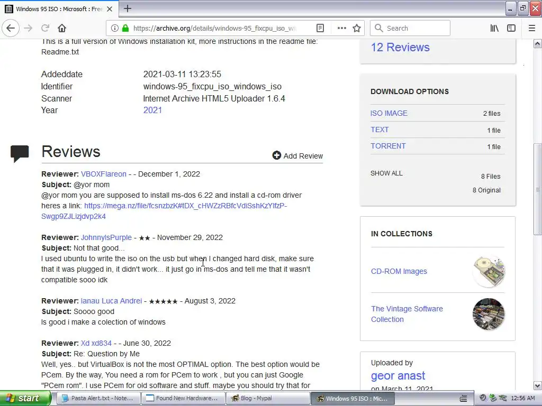Image resolution: width=542 pixels, height=406 pixels.
Task: Select the Windows 95 ISO browser tab
Action: tap(59, 9)
